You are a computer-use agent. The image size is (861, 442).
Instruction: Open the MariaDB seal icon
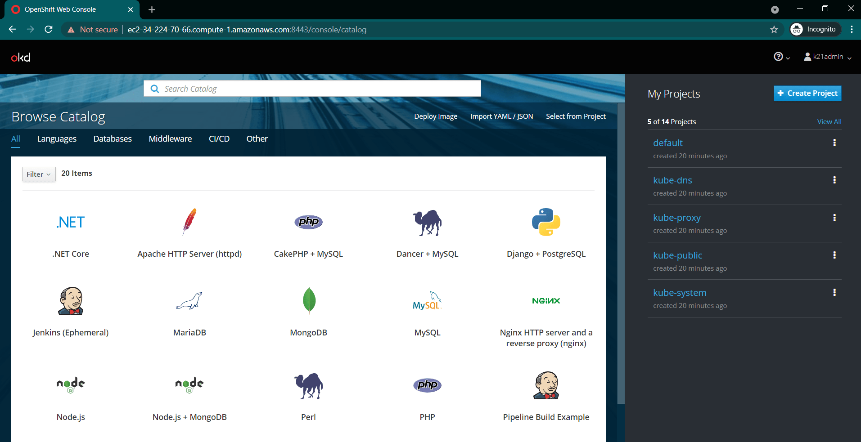[x=189, y=301]
